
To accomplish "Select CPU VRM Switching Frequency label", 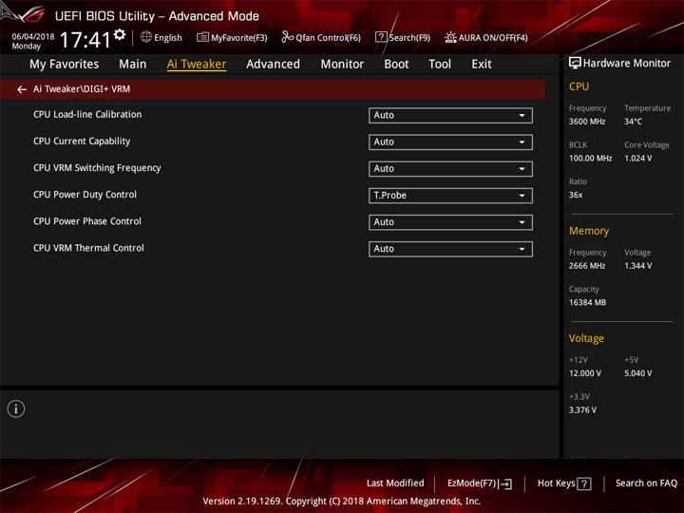I will pos(97,168).
